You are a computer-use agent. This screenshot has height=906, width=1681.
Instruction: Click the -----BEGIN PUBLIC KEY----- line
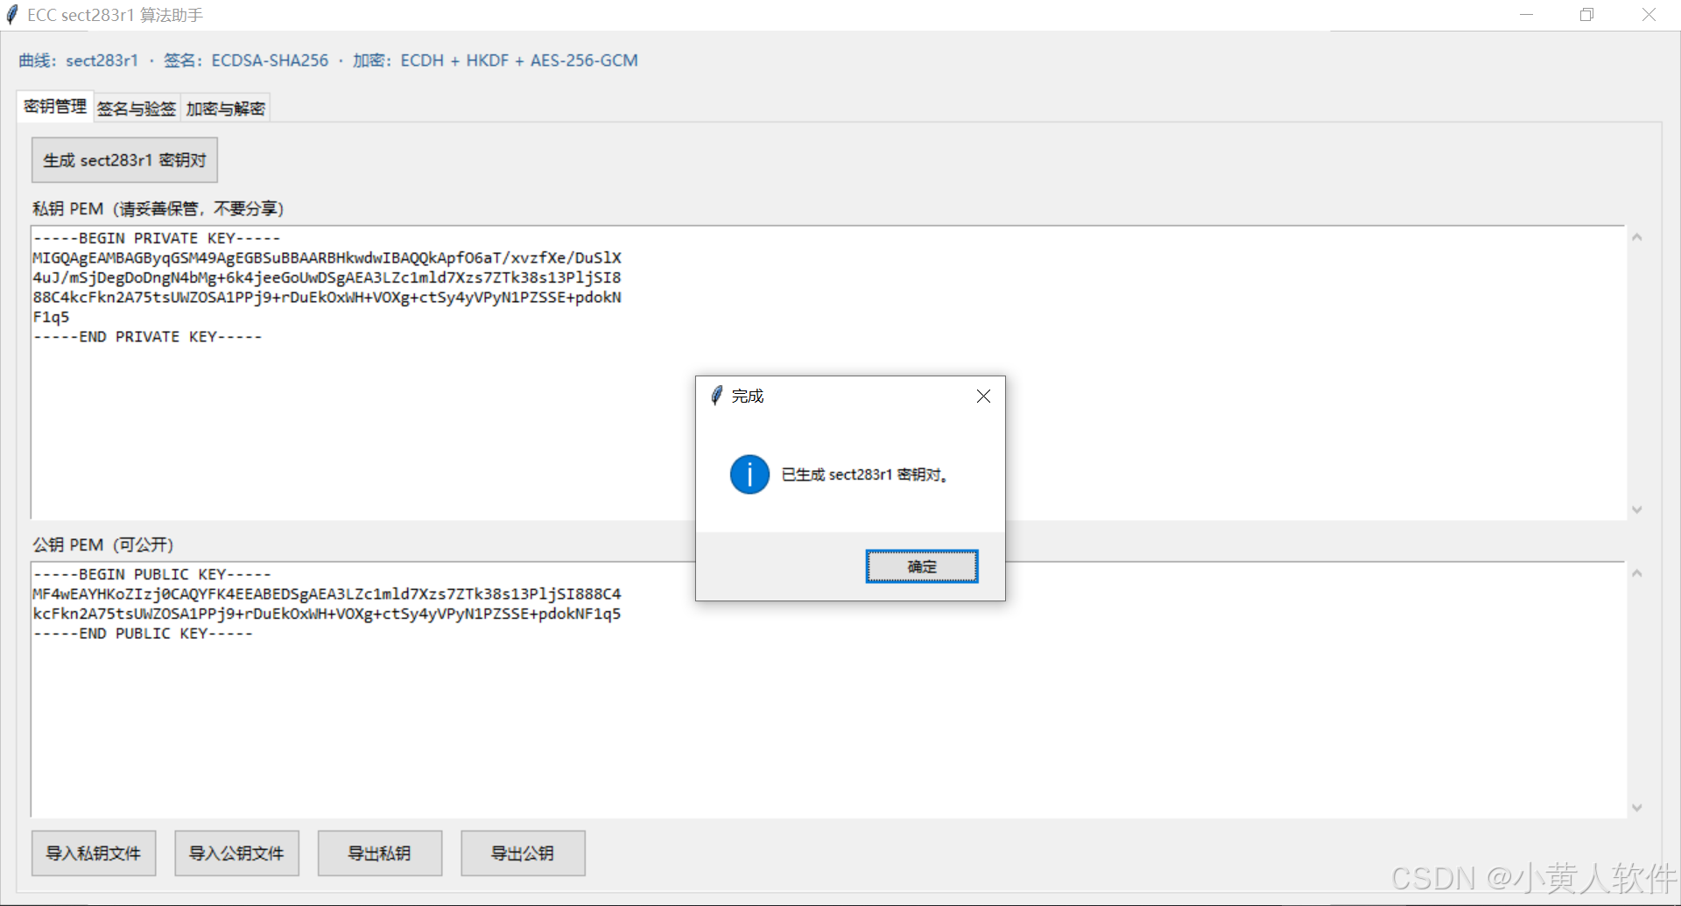(x=152, y=574)
